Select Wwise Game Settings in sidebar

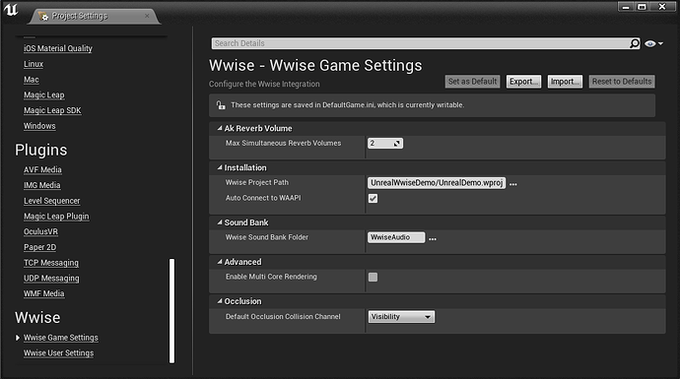point(61,338)
